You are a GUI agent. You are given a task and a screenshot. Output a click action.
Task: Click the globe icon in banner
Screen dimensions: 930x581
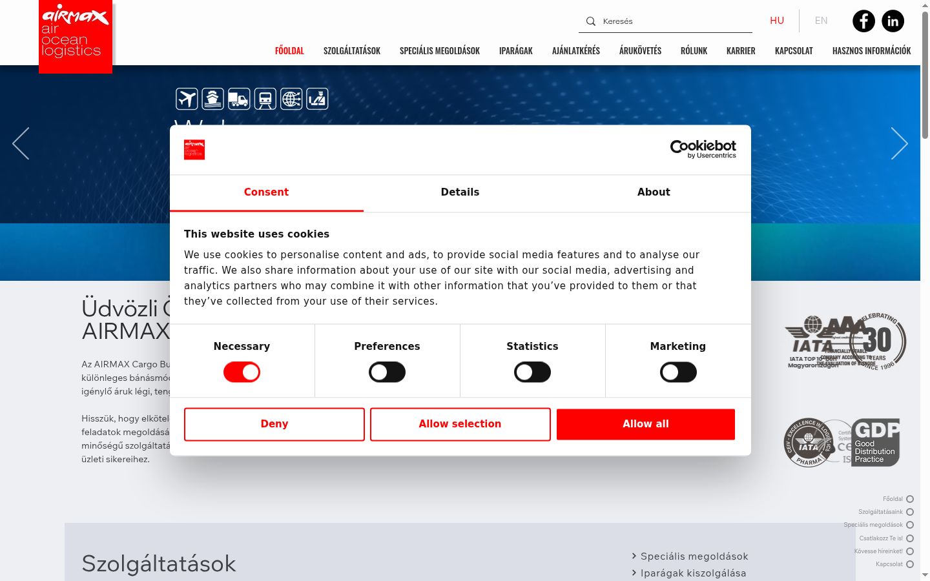tap(291, 99)
